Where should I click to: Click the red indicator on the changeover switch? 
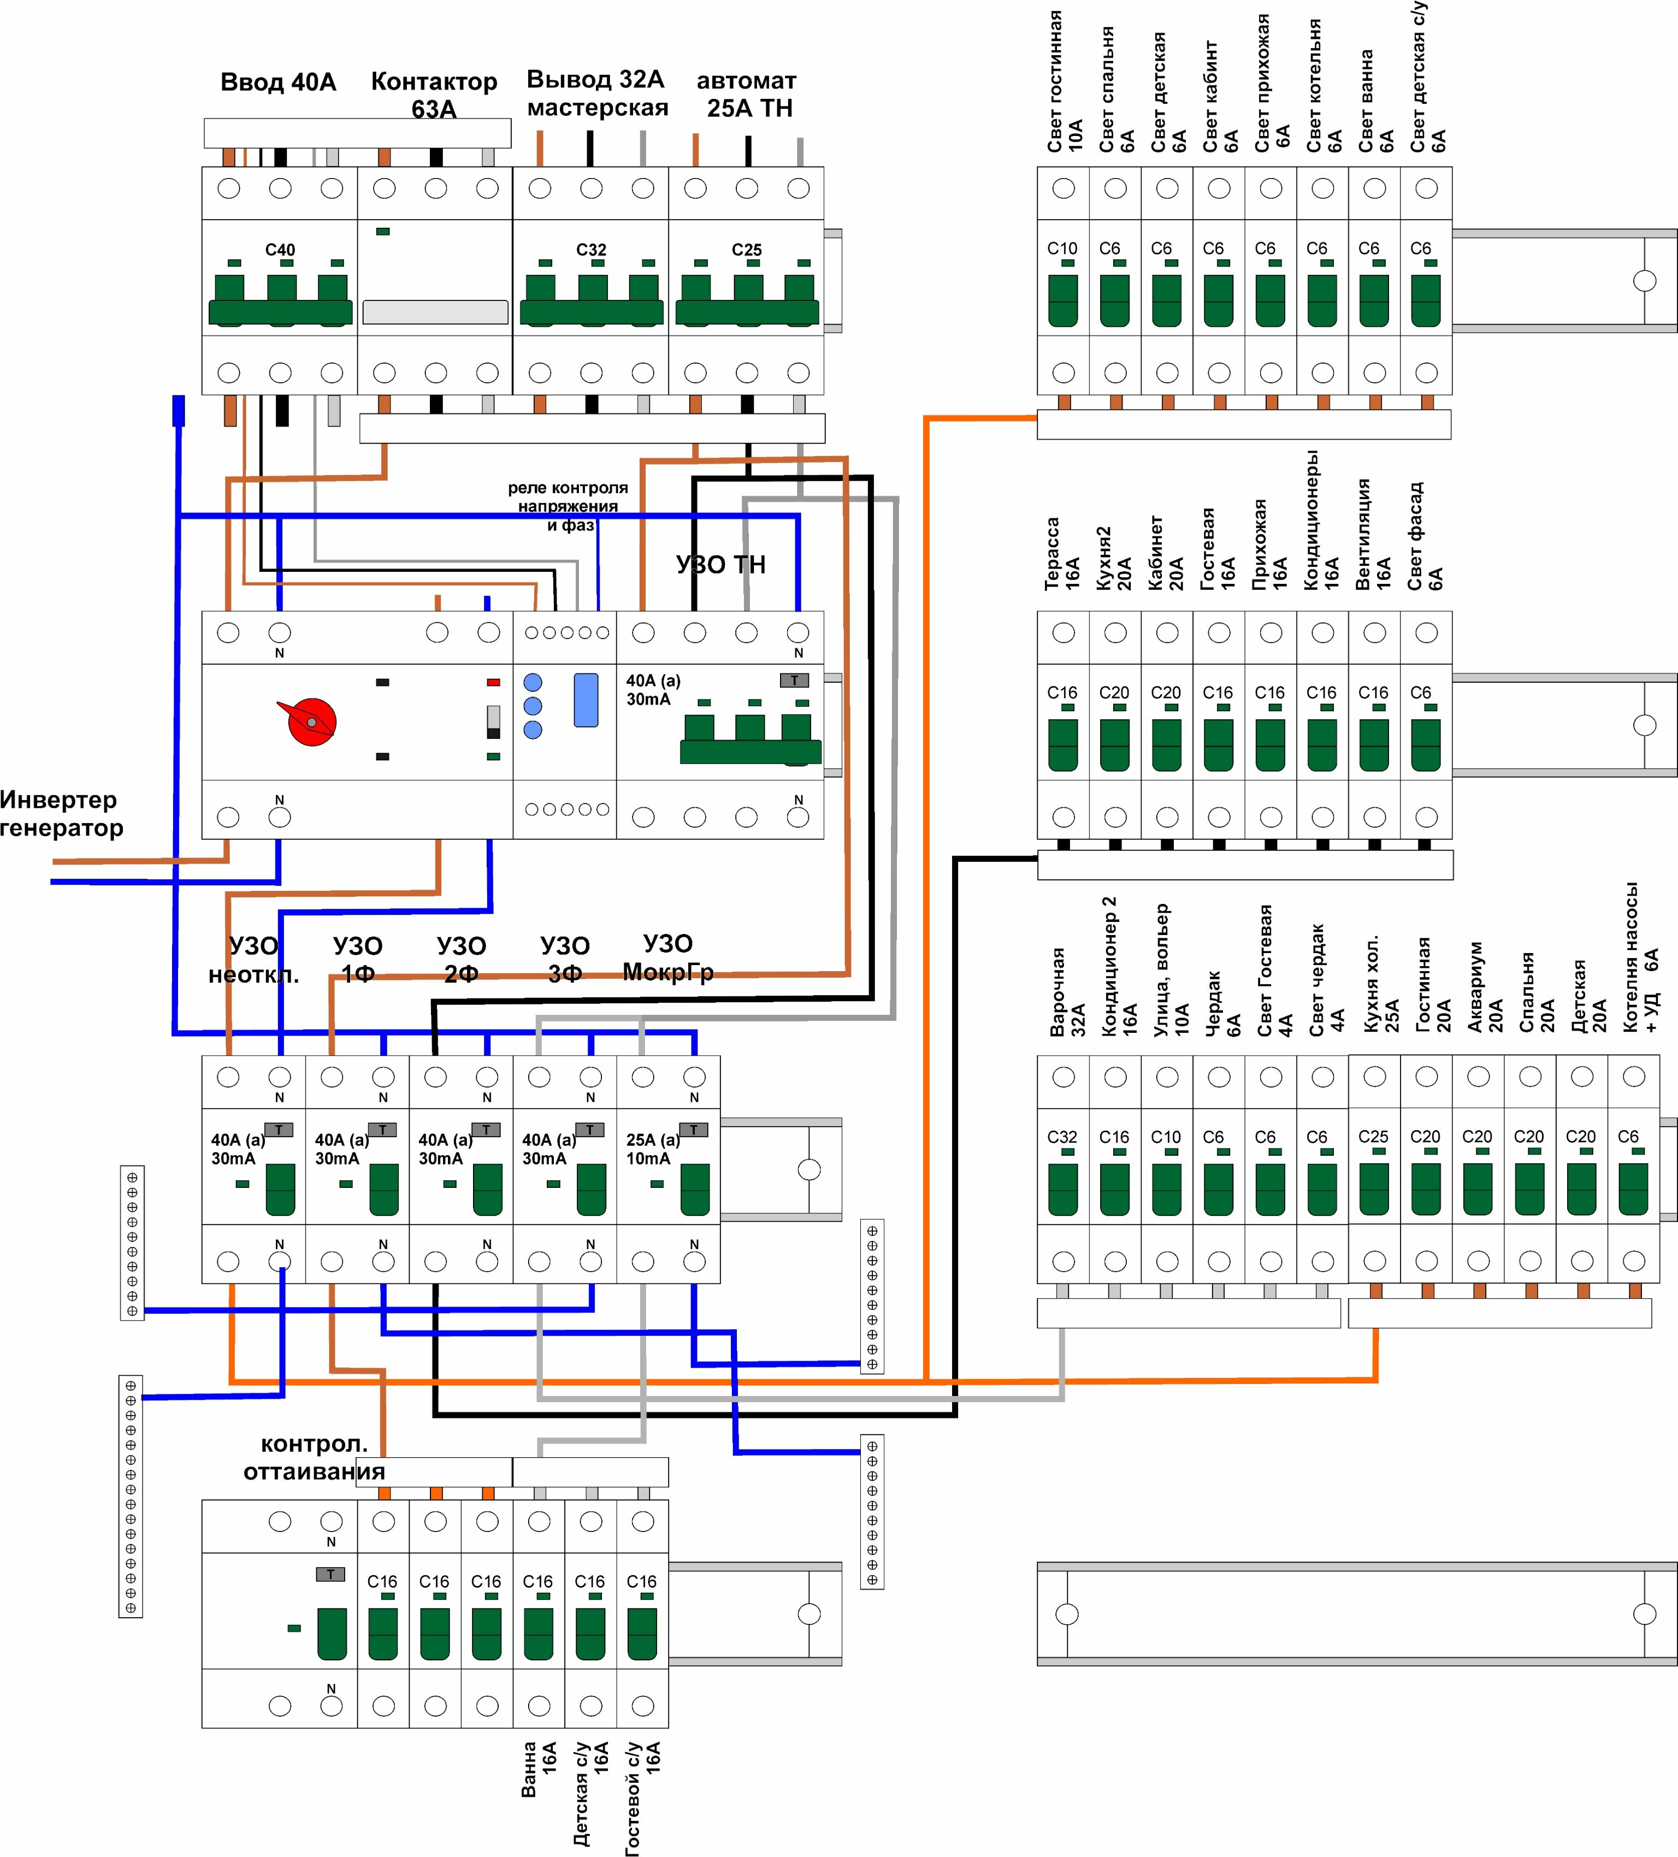click(x=494, y=683)
